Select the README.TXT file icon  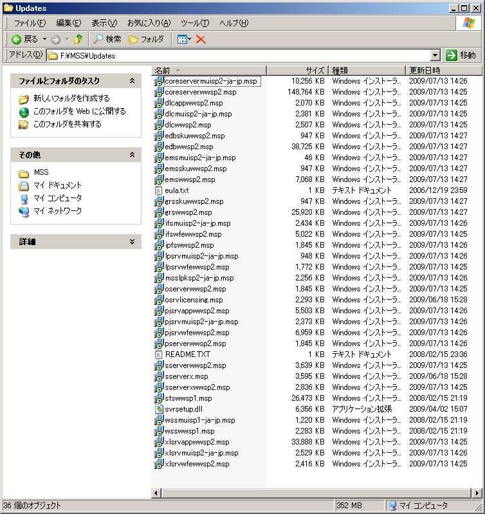(x=159, y=354)
